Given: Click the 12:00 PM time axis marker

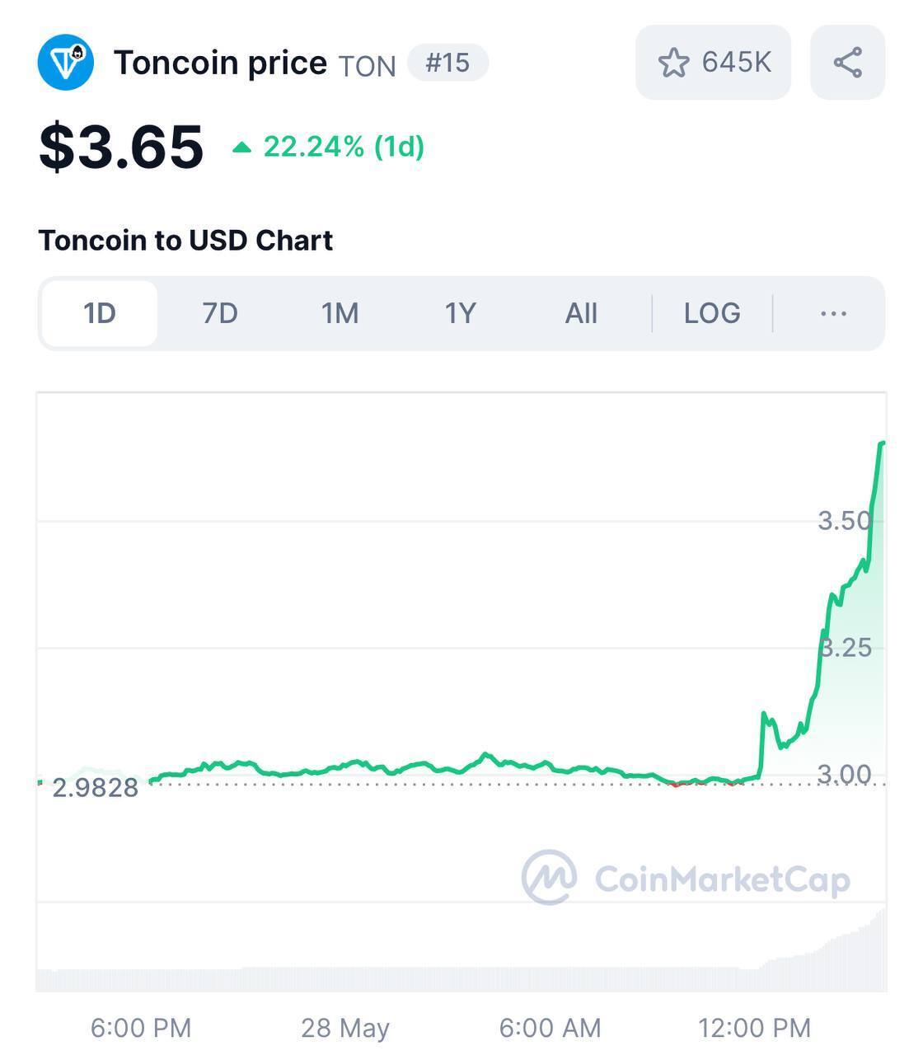Looking at the screenshot, I should click(x=754, y=1028).
